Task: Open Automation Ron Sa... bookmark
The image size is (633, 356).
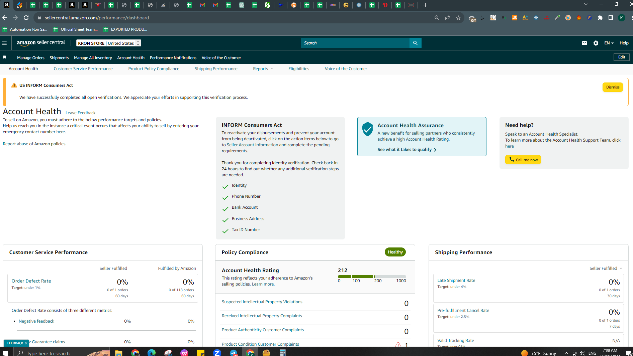Action: tap(25, 29)
